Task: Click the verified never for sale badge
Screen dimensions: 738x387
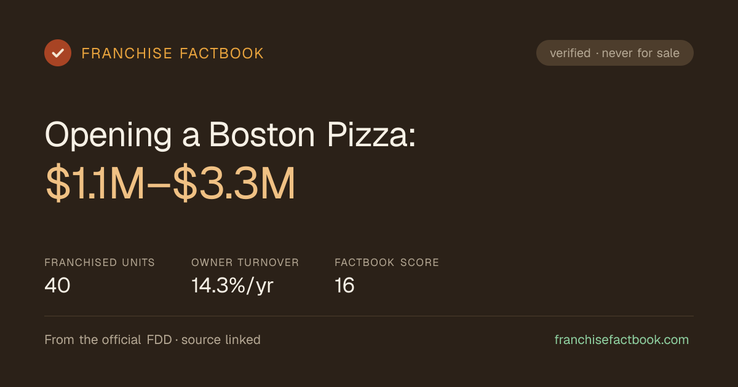Action: [x=615, y=53]
